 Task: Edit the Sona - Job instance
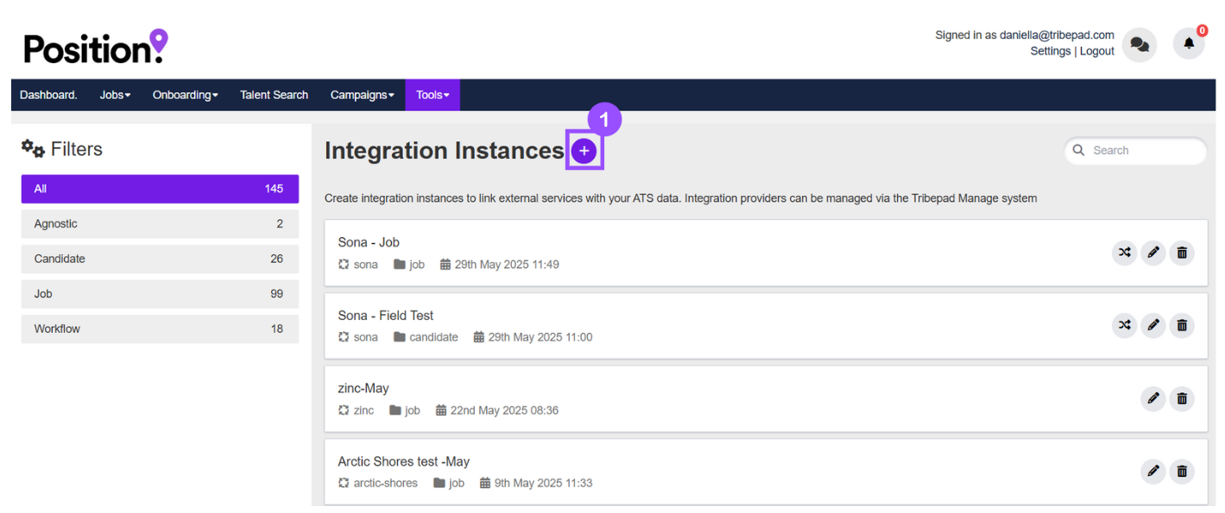pos(1152,253)
